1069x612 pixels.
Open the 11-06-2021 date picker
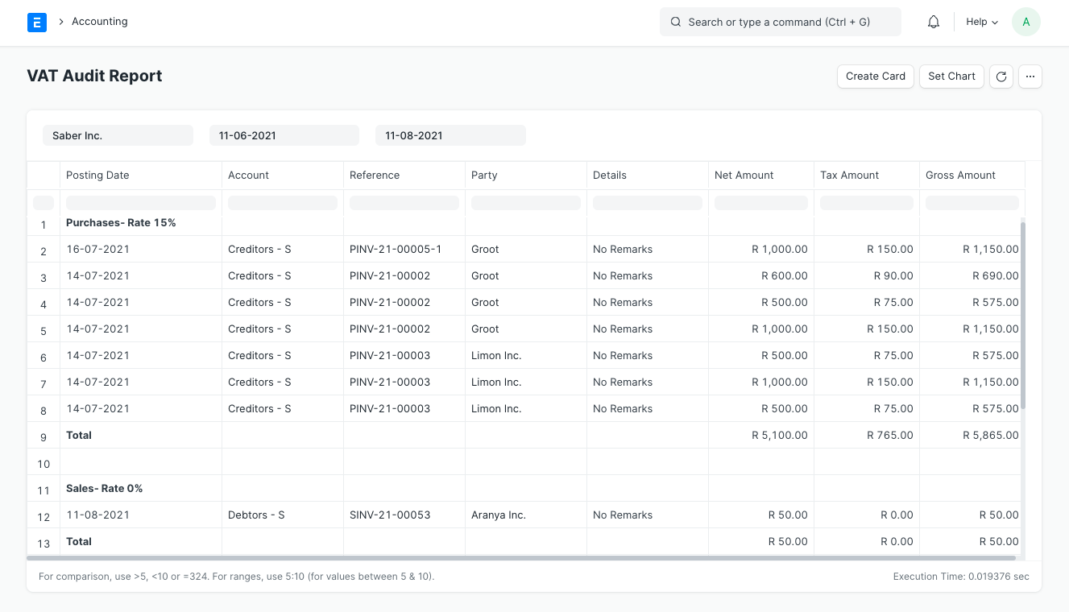pos(284,135)
